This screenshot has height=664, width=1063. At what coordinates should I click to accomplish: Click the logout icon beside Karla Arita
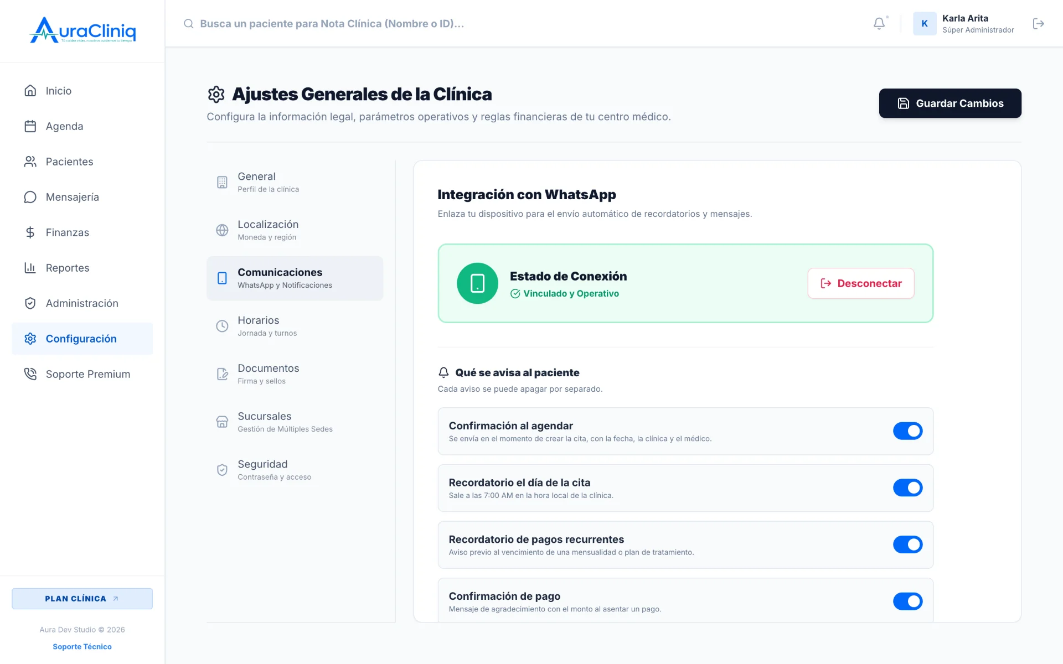(x=1039, y=23)
